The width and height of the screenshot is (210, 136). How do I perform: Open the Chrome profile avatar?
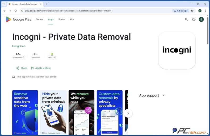pyautogui.click(x=200, y=11)
